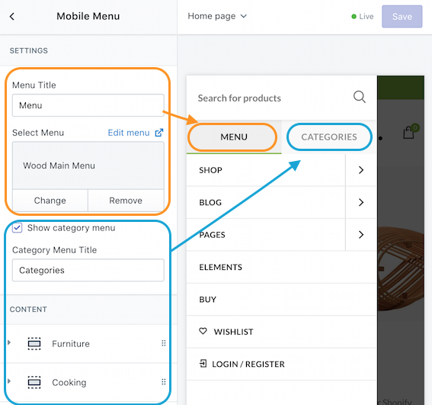Click the Change menu button
This screenshot has height=405, width=432.
tap(50, 201)
